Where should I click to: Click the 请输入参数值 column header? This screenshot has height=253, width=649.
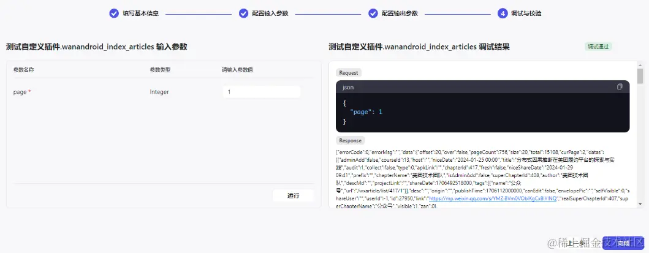coord(238,70)
